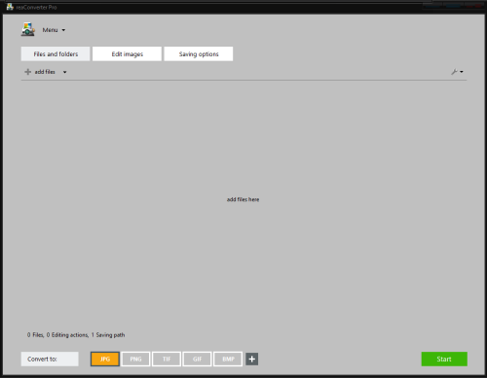Click the green Start button
Viewport: 487px width, 378px height.
pyautogui.click(x=444, y=359)
